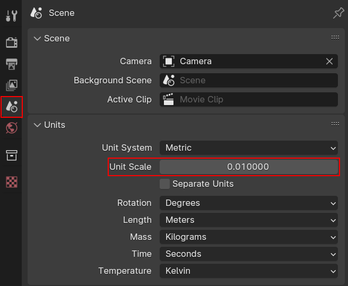Open the Rotation Degrees dropdown
The image size is (348, 286).
tap(249, 203)
